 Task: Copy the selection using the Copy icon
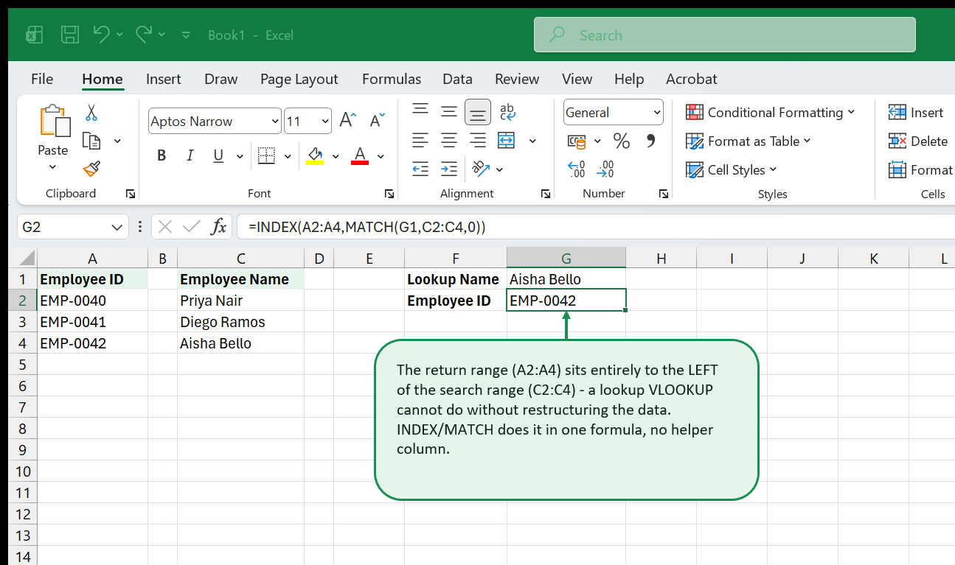91,141
